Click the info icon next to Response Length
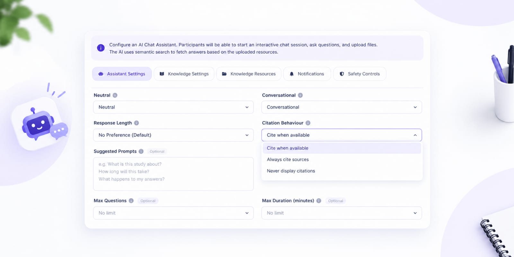Screen dimensions: 514x257 (x=137, y=123)
